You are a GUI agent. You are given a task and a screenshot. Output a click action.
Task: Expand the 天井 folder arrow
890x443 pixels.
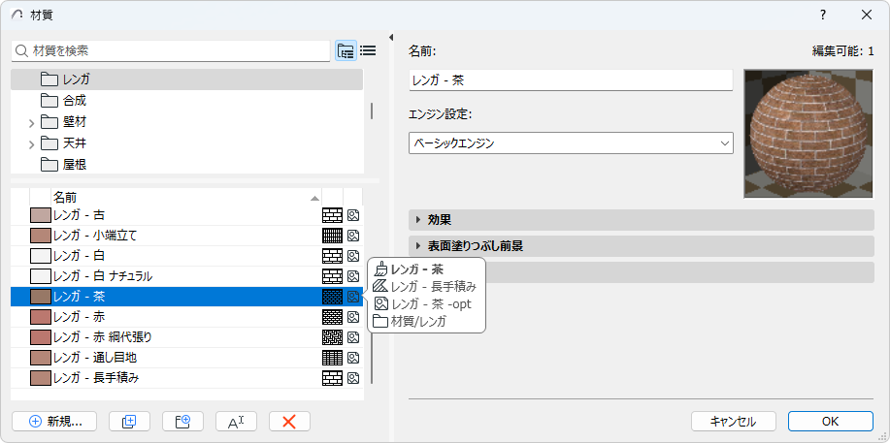click(31, 143)
